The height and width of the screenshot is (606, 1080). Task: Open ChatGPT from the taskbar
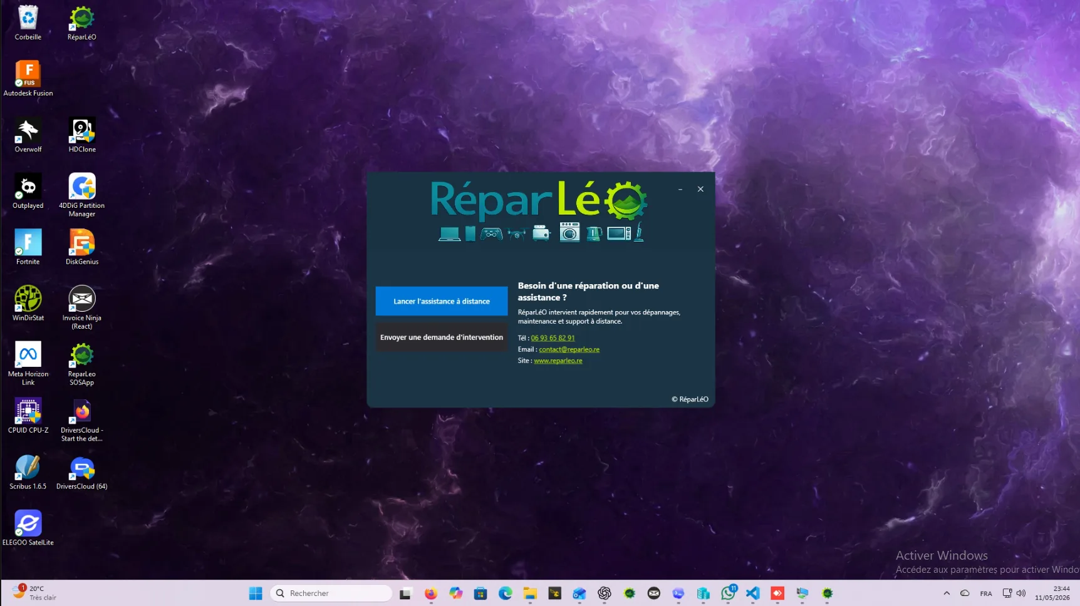605,593
